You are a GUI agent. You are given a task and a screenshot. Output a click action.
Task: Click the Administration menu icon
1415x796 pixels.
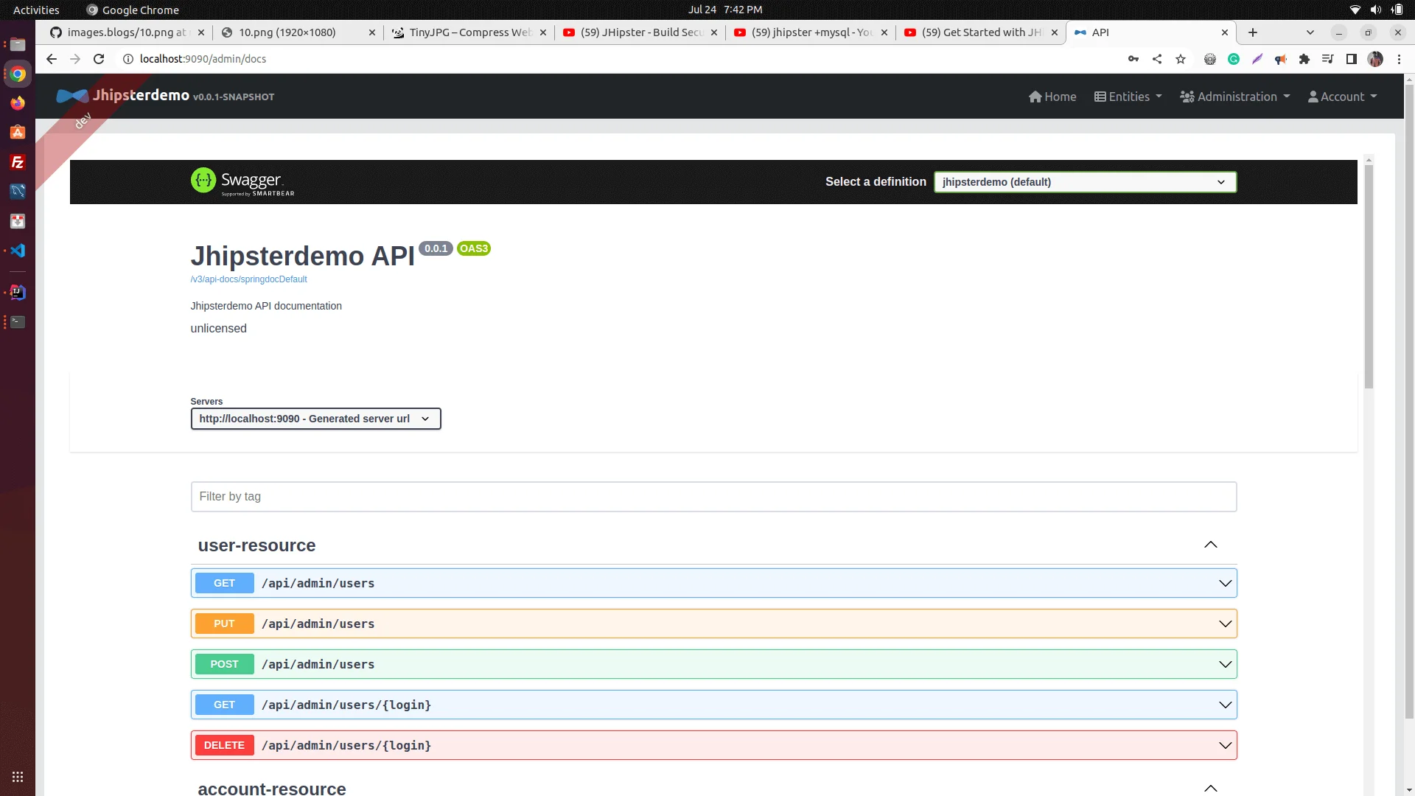(1187, 97)
